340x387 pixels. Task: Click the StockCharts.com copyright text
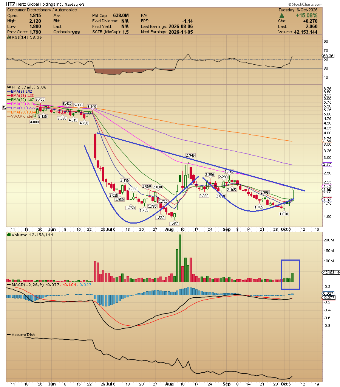pyautogui.click(x=305, y=4)
